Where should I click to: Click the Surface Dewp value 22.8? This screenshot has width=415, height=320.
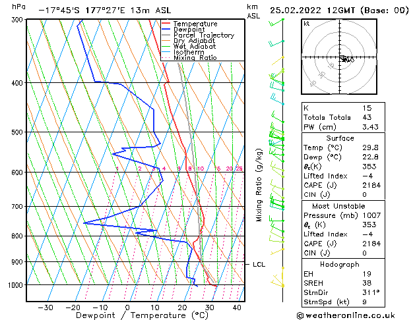371,157
